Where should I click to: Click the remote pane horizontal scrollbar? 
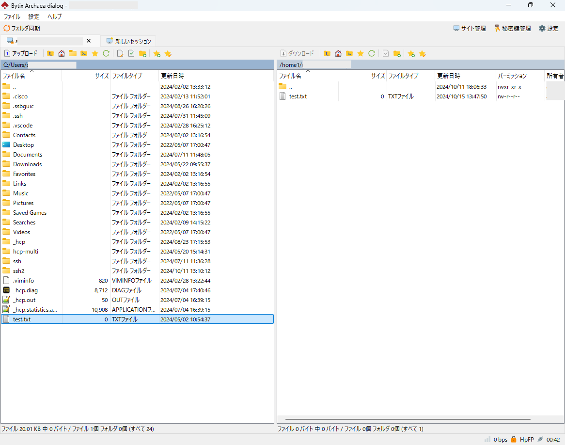pos(408,419)
